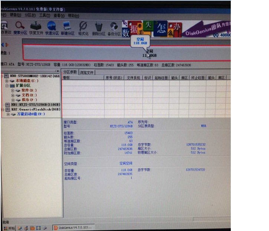Go to previous disk with left arrow
The image size is (269, 231).
[2, 45]
